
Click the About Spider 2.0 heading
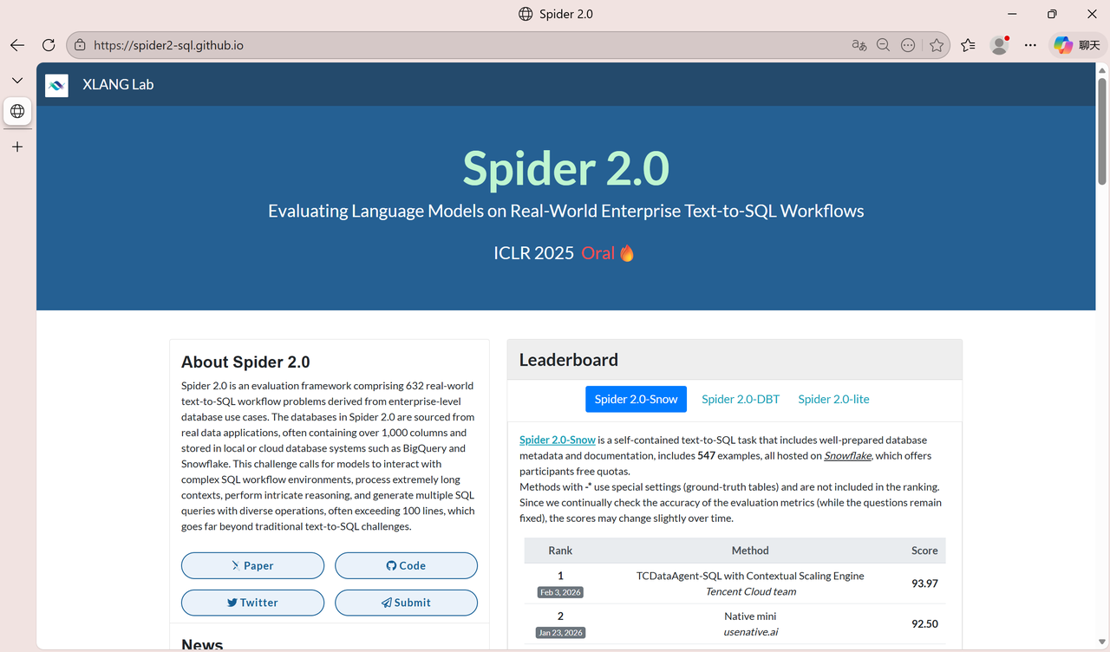tap(245, 362)
